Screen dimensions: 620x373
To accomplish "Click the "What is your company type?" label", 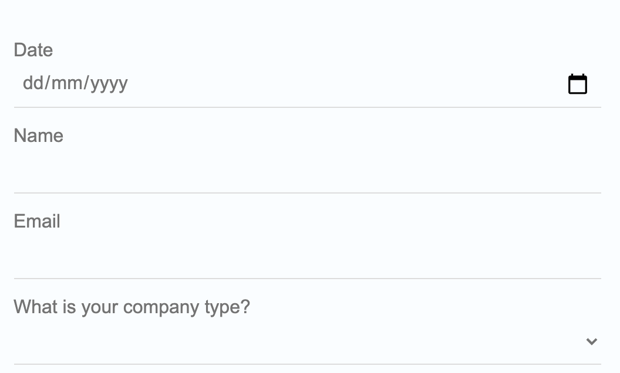I will tap(132, 307).
